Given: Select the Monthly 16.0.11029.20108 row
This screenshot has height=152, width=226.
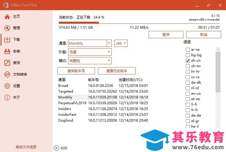Looking at the screenshot, I should click(103, 97).
